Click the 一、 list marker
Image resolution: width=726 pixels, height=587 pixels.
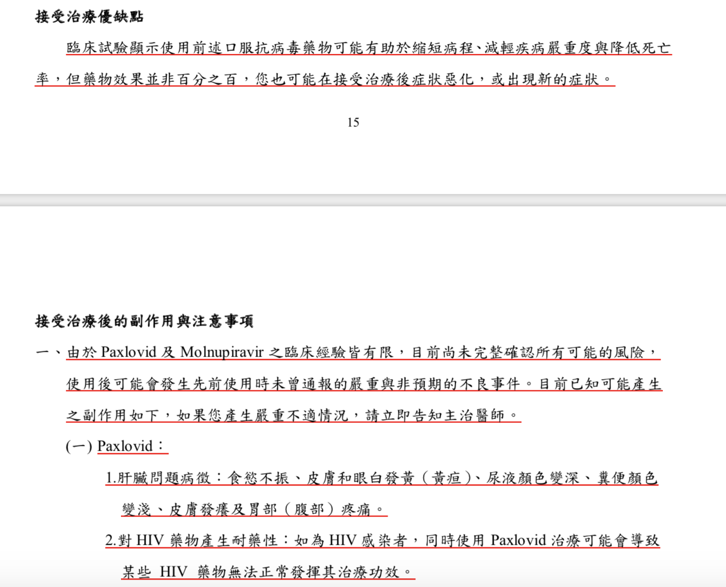tap(48, 352)
